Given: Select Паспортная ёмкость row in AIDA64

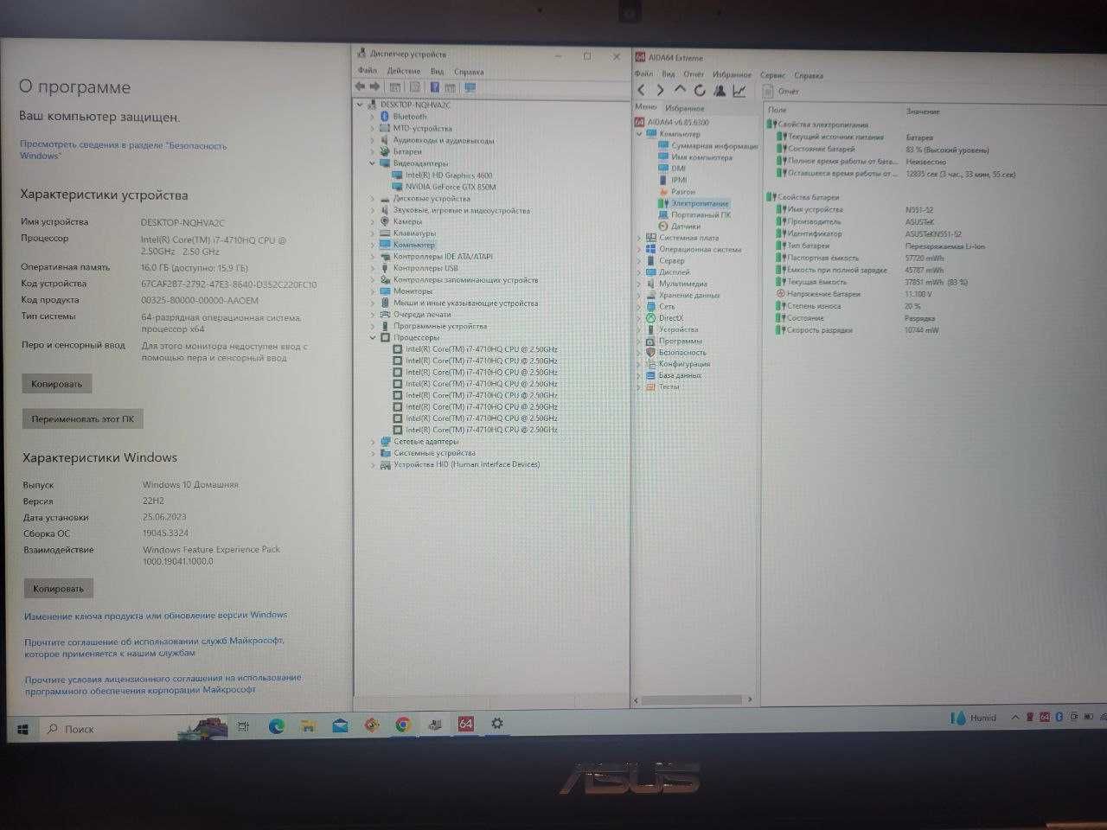Looking at the screenshot, I should click(x=822, y=258).
